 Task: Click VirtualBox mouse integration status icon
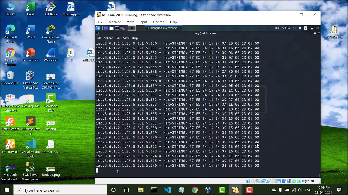(x=294, y=181)
